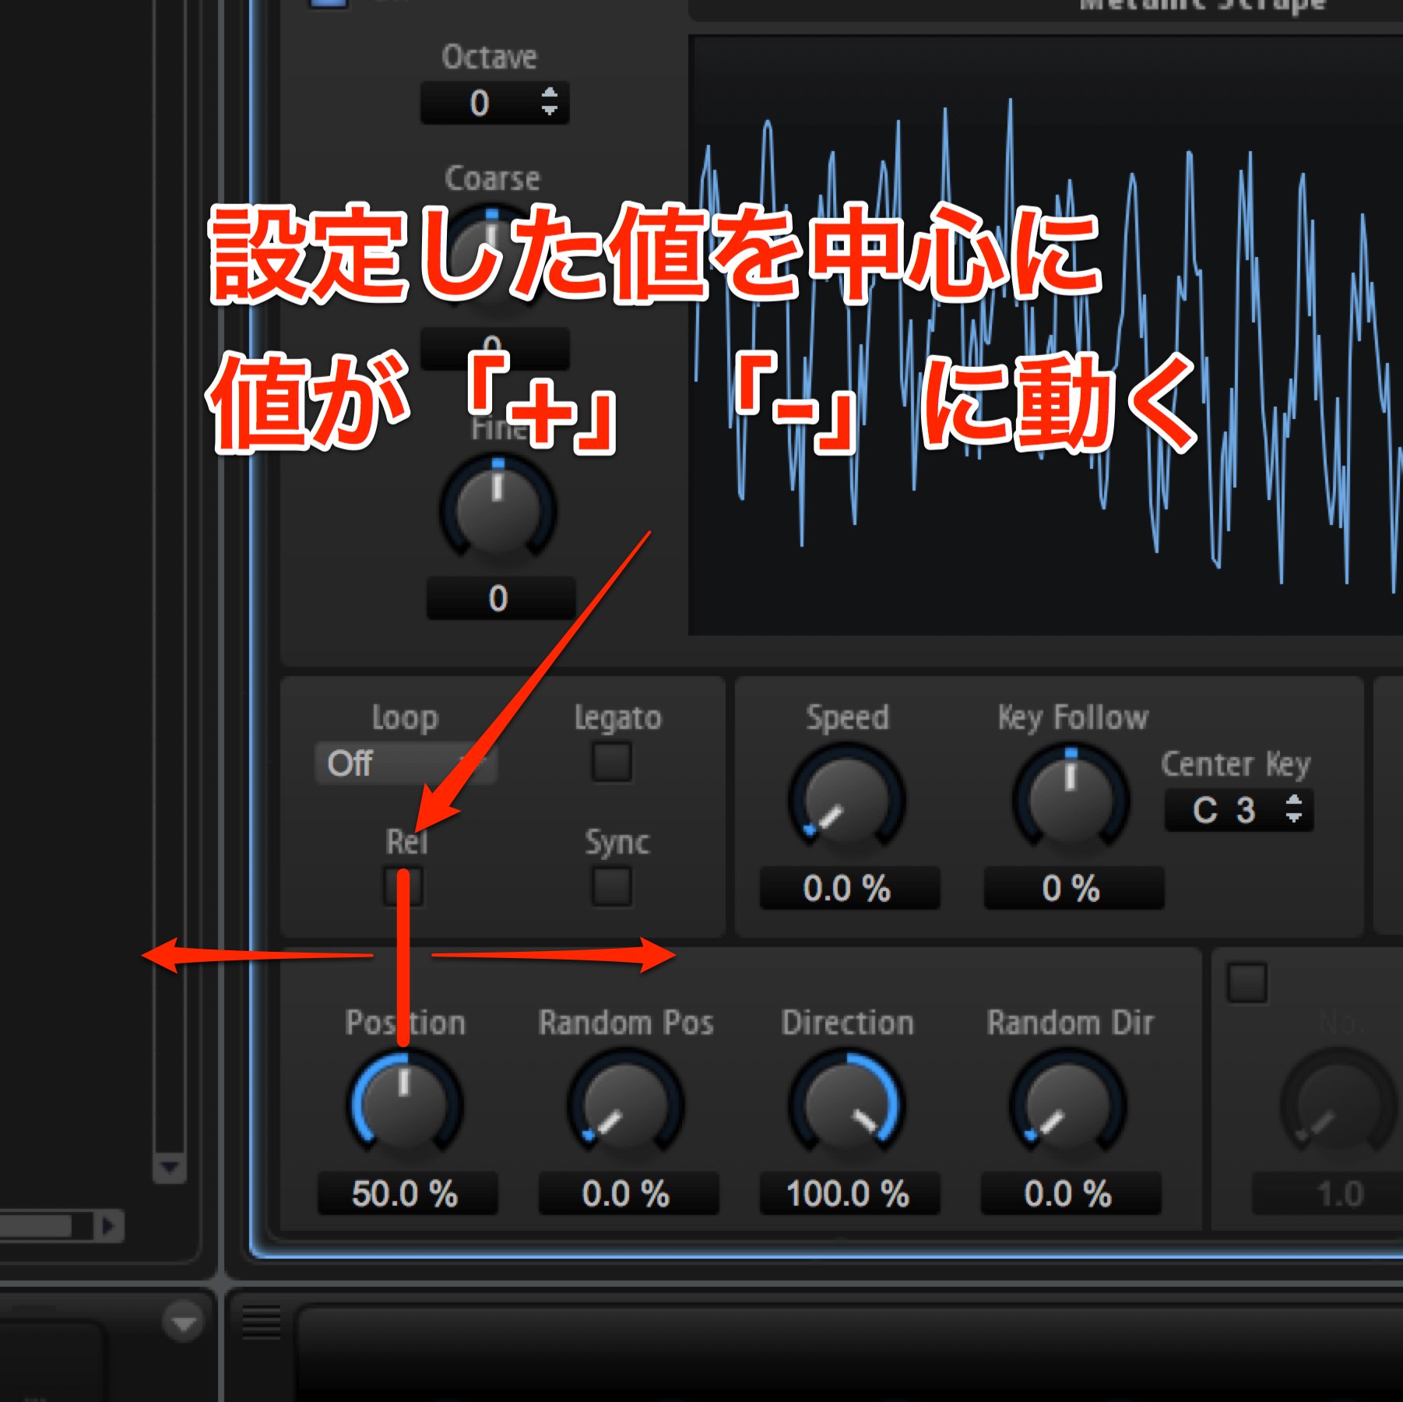Screen dimensions: 1403x1402
Task: Open the Loop mode dropdown set to Off
Action: pos(405,763)
